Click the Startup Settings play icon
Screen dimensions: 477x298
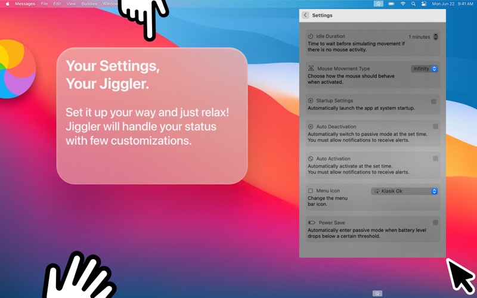(x=311, y=101)
